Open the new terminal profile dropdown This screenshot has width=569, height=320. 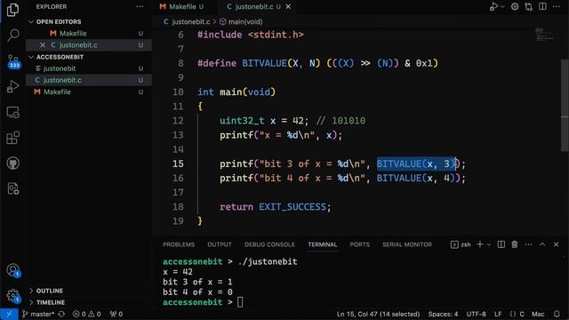coord(488,245)
